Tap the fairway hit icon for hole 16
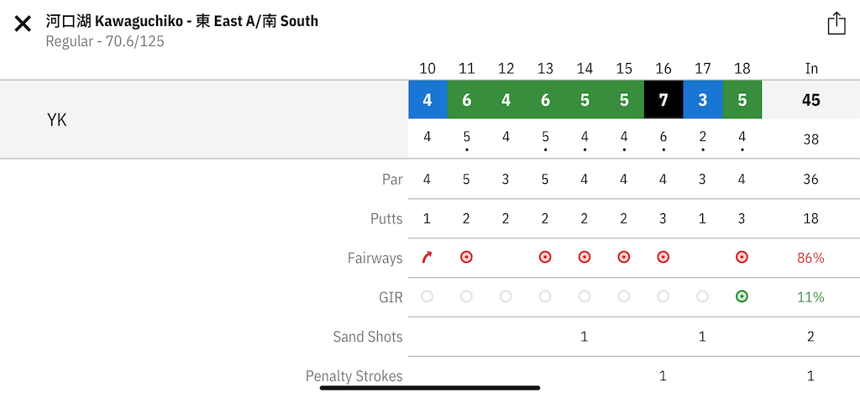Image resolution: width=860 pixels, height=398 pixels. (663, 258)
